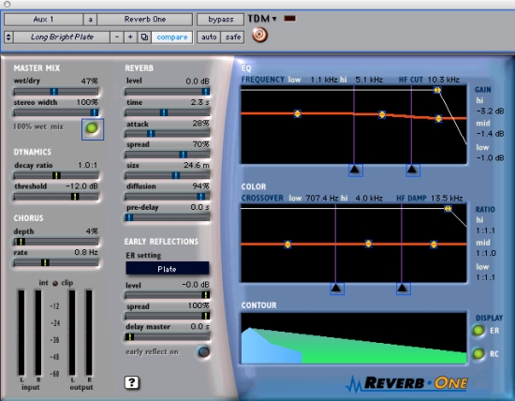Toggle the compare button
515x401 pixels.
[x=172, y=37]
